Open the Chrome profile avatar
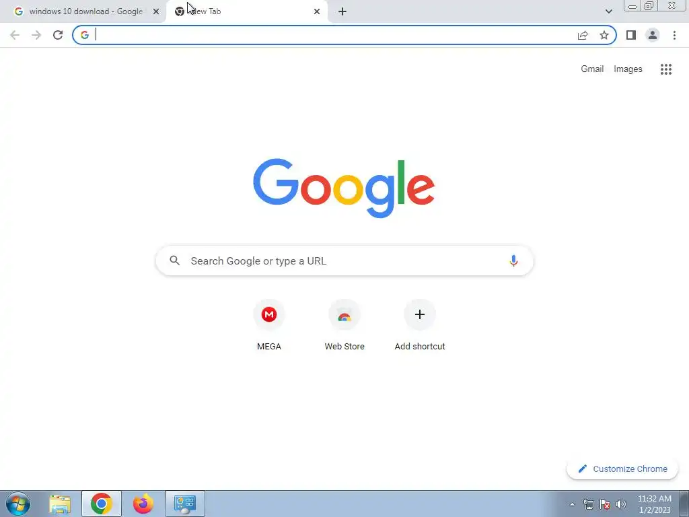Image resolution: width=689 pixels, height=517 pixels. coord(653,35)
